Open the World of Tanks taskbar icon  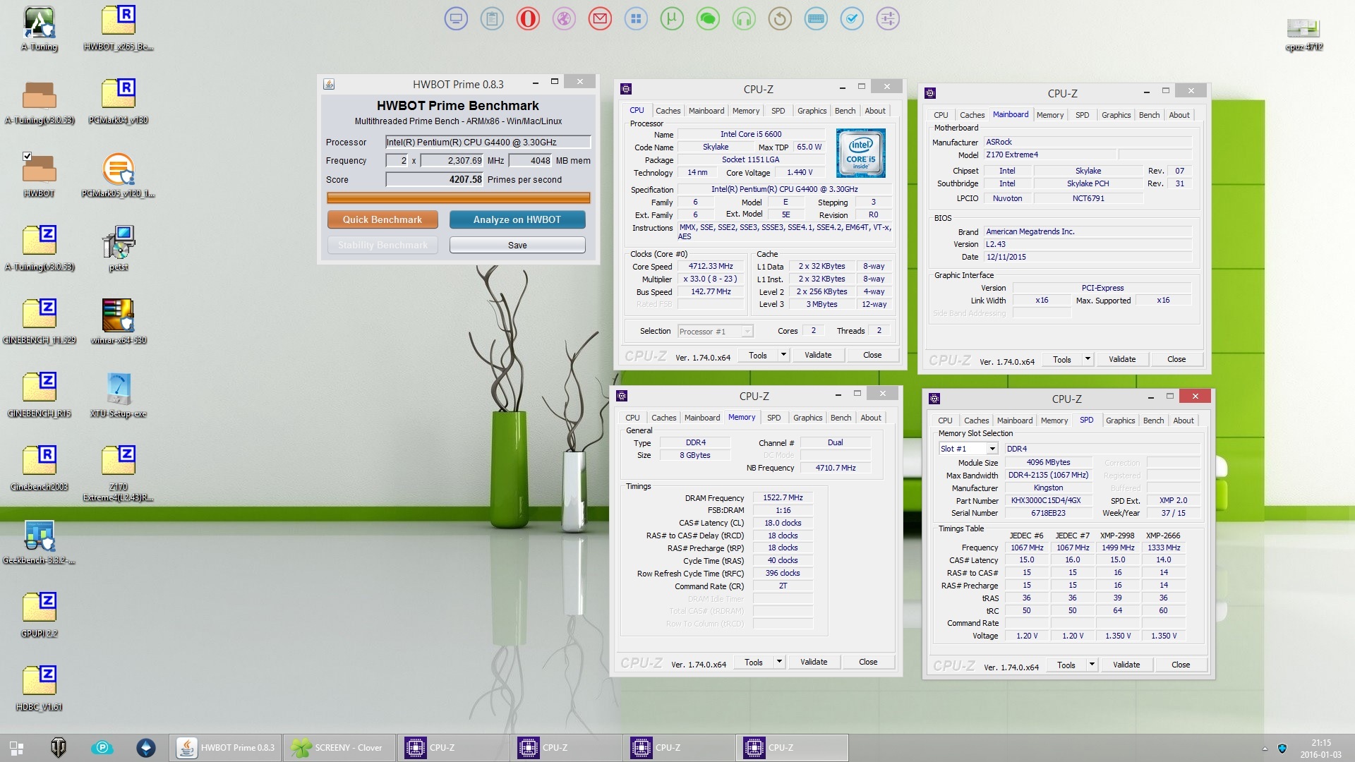point(59,747)
